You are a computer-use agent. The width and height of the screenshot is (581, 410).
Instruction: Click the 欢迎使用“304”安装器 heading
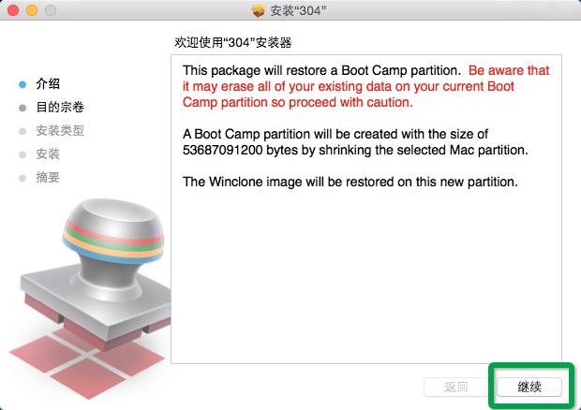233,42
